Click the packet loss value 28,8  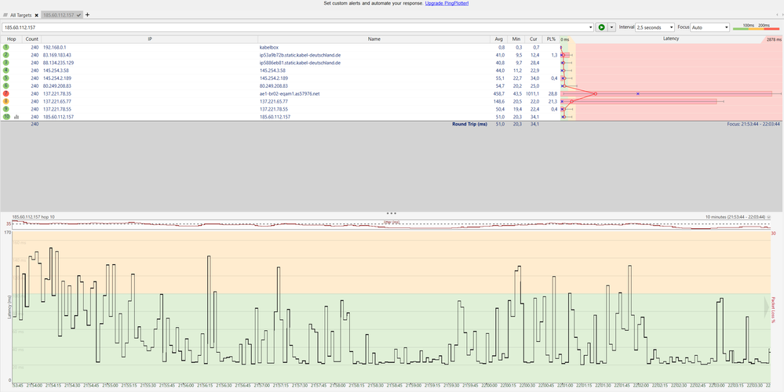click(x=552, y=93)
